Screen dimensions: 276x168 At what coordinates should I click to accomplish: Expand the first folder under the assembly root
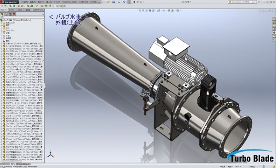1,23
